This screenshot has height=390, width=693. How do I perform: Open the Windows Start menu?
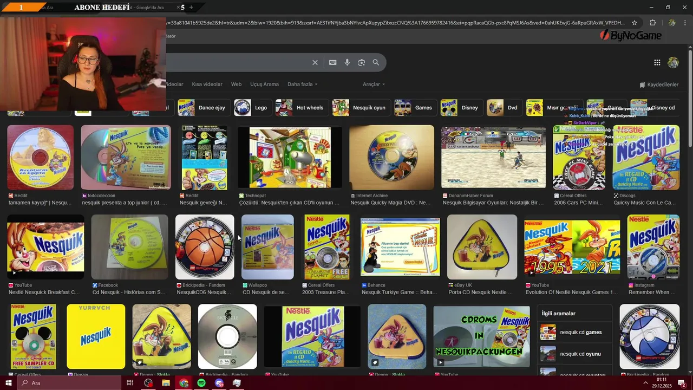tap(9, 383)
